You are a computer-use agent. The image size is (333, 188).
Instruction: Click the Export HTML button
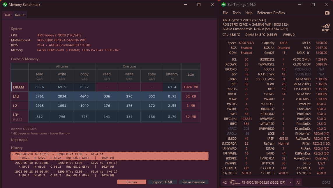tap(163, 182)
